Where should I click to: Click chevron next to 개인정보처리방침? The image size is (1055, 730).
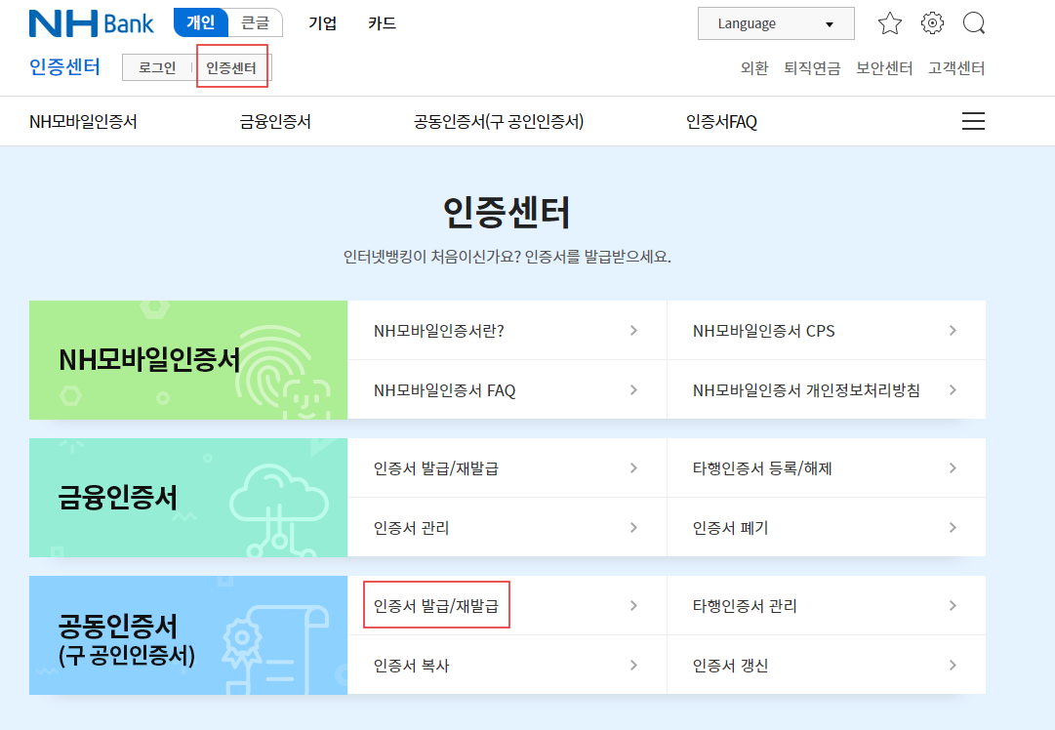tap(953, 390)
